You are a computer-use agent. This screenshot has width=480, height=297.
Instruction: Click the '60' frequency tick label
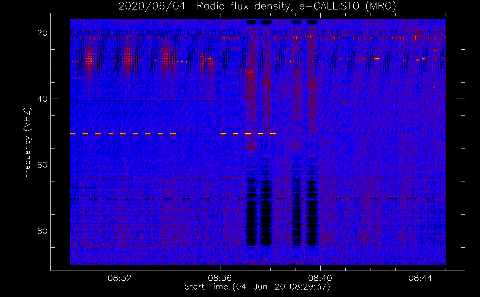pyautogui.click(x=42, y=165)
